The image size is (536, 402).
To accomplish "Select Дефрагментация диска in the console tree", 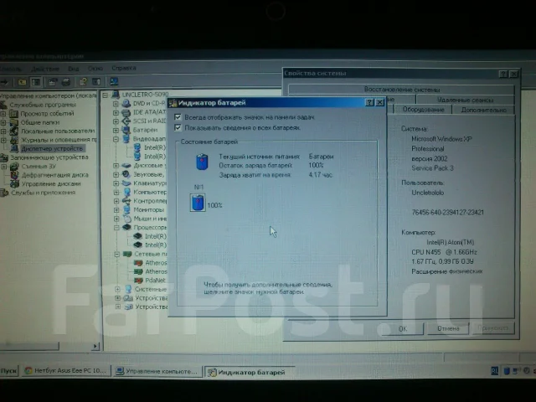I will [x=55, y=175].
